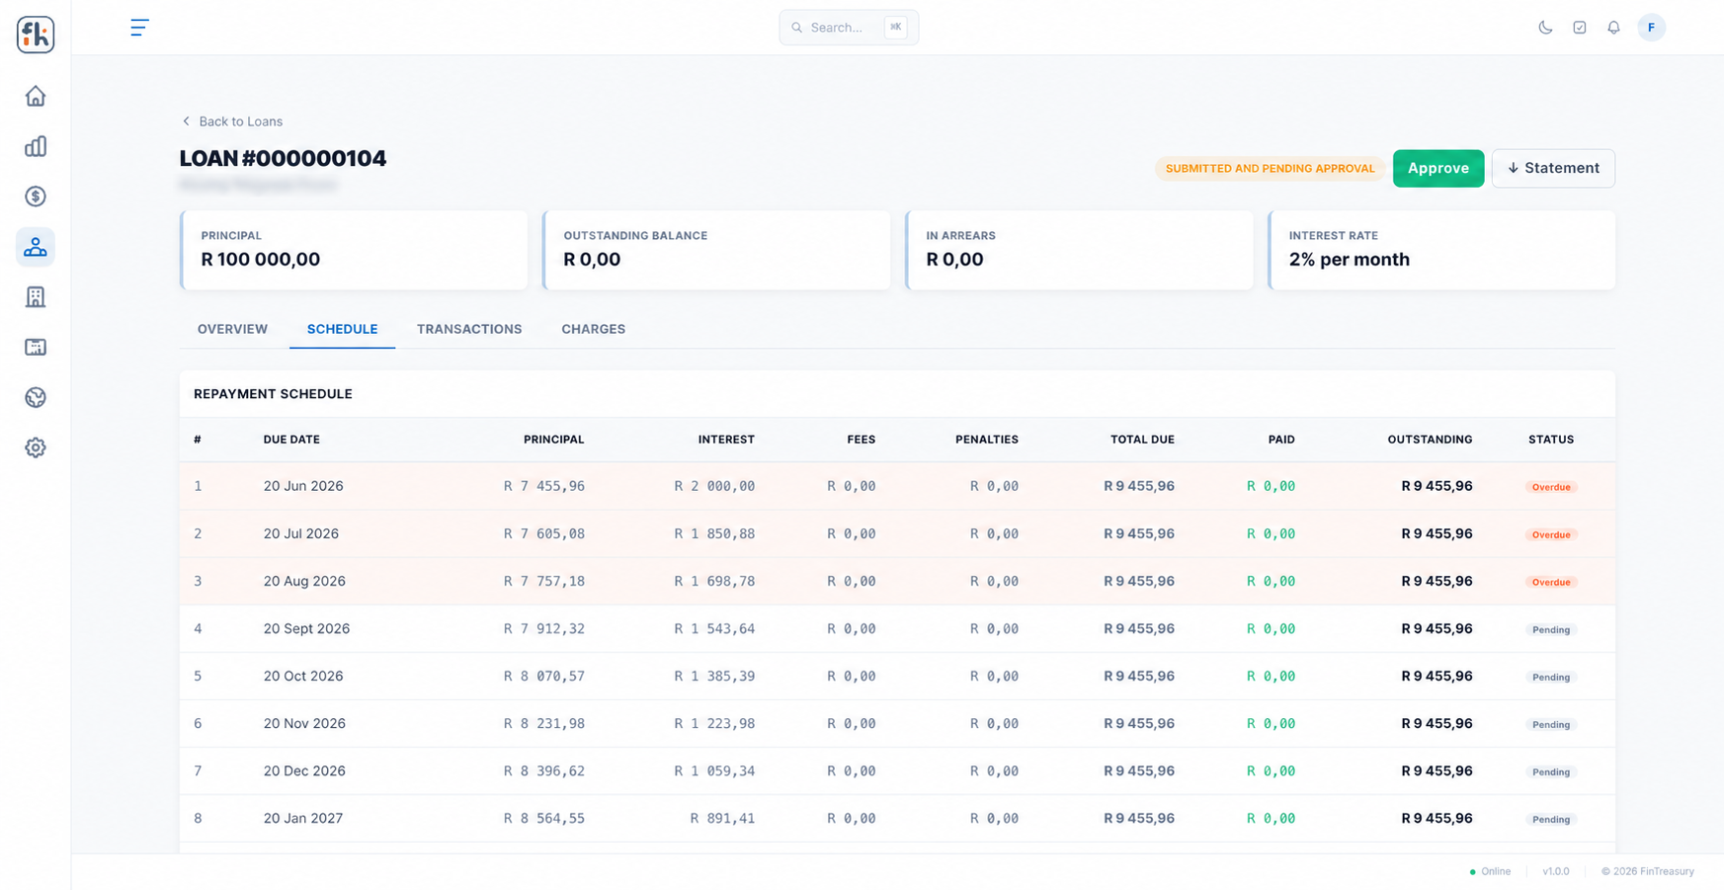Click the Pending badge for 20 Sept 2026
This screenshot has height=890, width=1724.
point(1551,629)
